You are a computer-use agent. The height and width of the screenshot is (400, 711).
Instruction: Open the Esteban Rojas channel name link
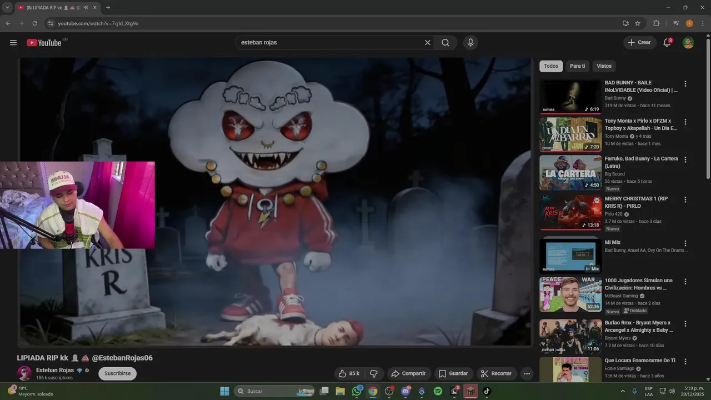[55, 370]
